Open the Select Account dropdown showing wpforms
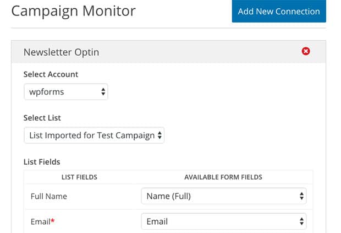The height and width of the screenshot is (233, 341). [x=66, y=91]
